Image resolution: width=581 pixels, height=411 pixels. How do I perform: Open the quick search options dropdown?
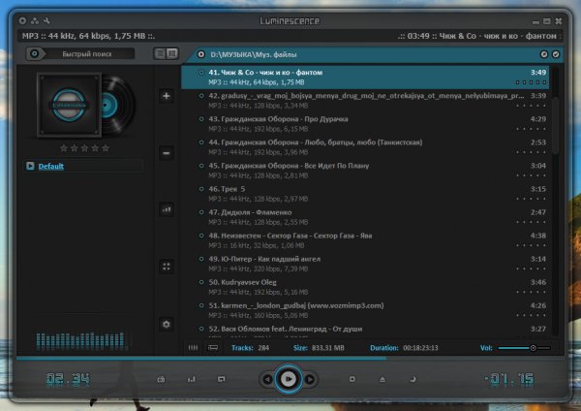tap(35, 53)
